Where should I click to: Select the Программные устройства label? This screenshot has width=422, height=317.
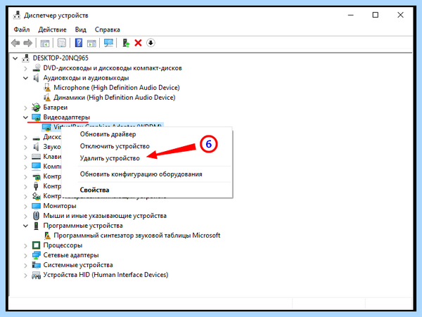pos(83,226)
